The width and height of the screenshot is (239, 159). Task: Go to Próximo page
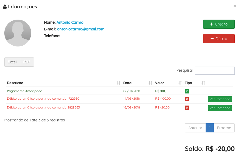point(224,128)
